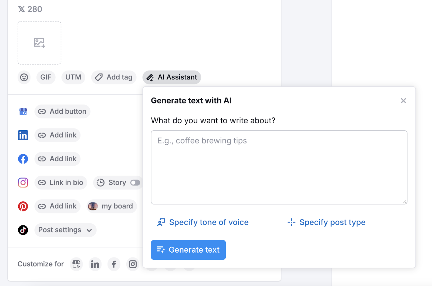Expand the Post settings dropdown
432x286 pixels.
click(65, 230)
